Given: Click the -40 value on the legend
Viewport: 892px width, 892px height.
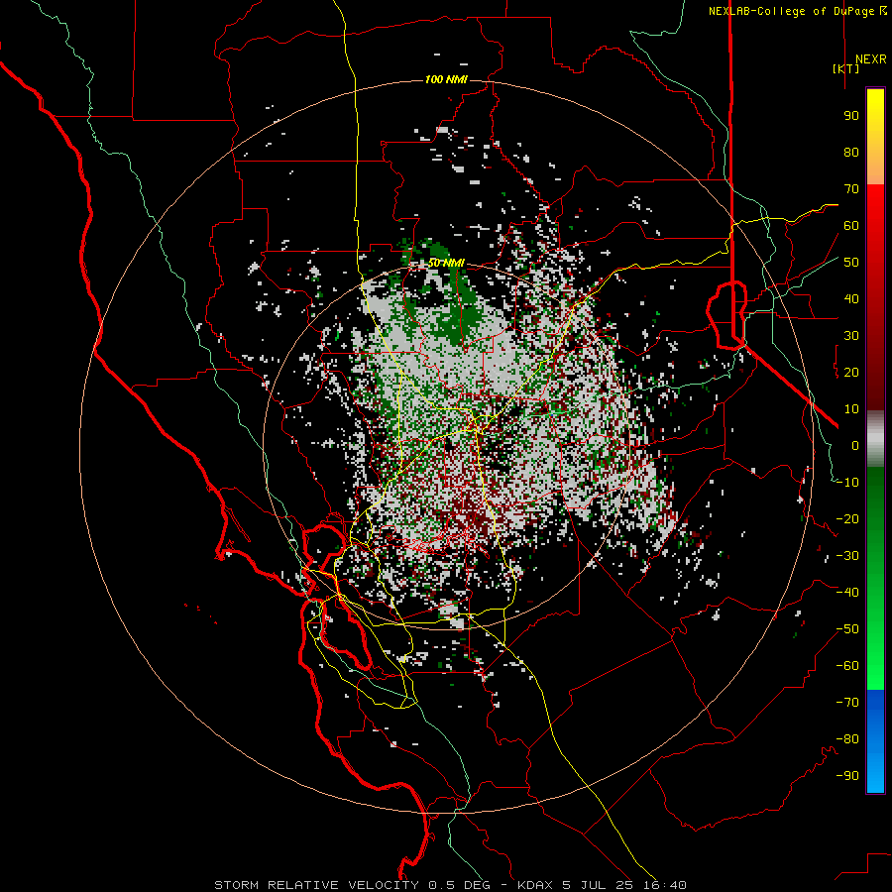Looking at the screenshot, I should coord(847,593).
